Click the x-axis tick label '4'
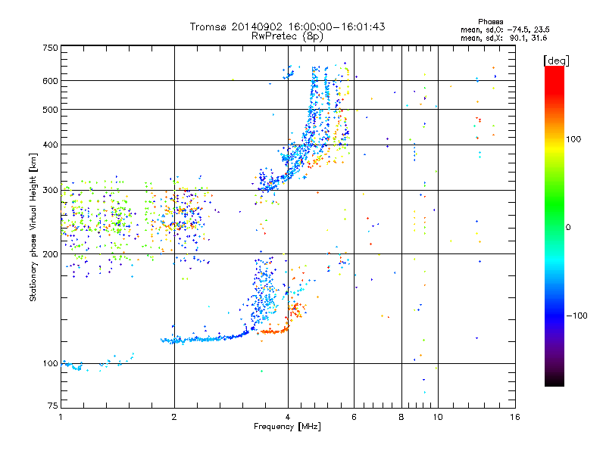This screenshot has height=454, width=606. click(288, 417)
